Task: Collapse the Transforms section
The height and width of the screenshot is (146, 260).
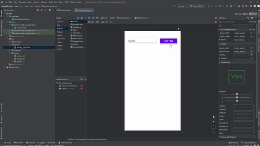Action: (219, 62)
